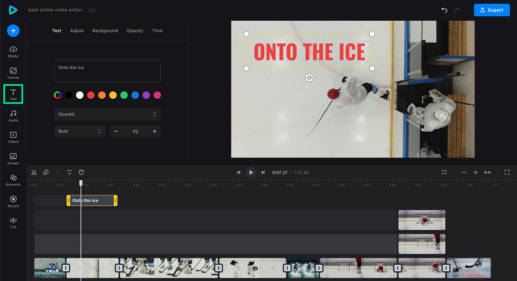
Task: Select the blue color swatch
Action: pos(135,95)
